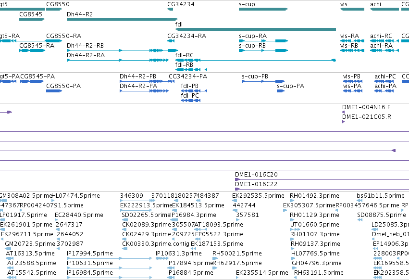This screenshot has height=280, width=409.
Task: Click the EK292535.5prime EST label
Action: tap(258, 196)
